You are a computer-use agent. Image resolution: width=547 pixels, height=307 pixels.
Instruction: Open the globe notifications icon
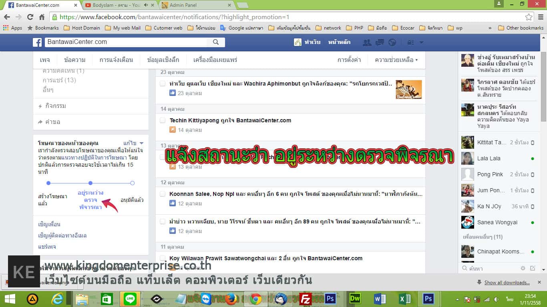[392, 42]
